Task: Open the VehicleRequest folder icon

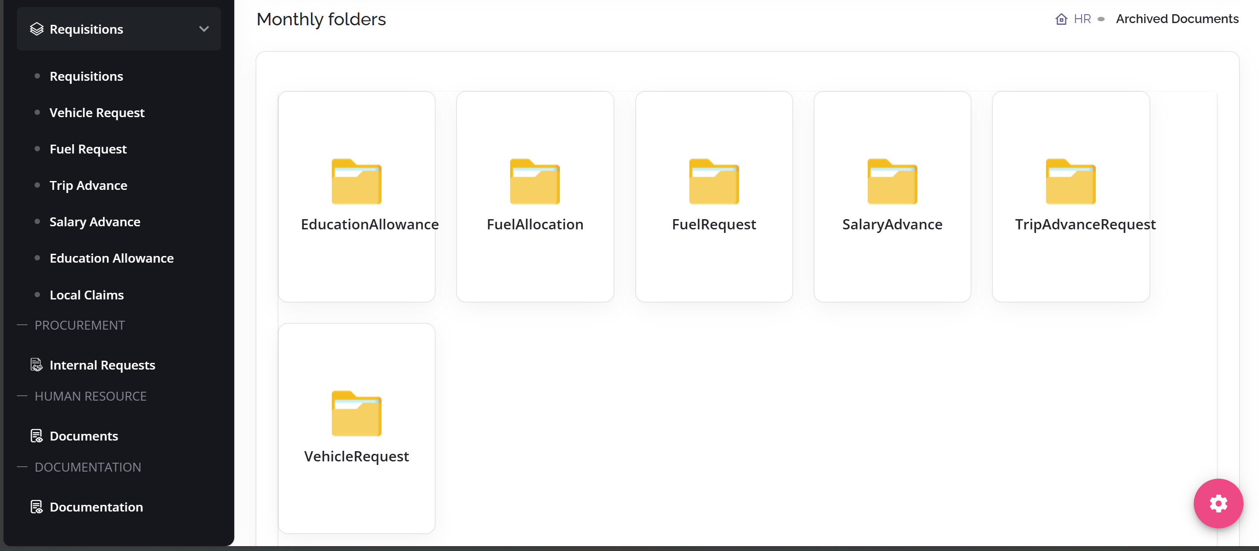Action: coord(356,413)
